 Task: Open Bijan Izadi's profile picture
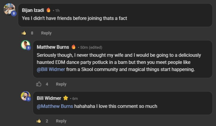pyautogui.click(x=9, y=9)
